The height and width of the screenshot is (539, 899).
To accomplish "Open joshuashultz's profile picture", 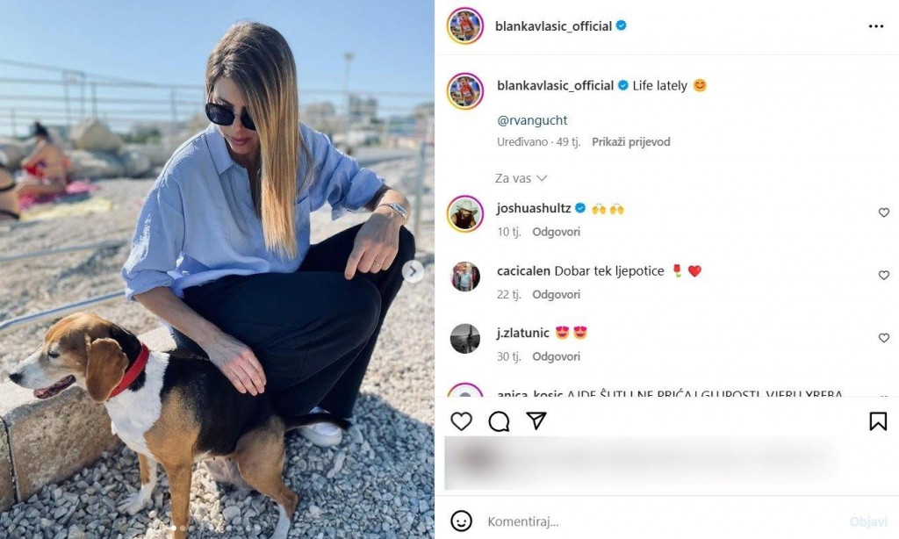I will [465, 213].
